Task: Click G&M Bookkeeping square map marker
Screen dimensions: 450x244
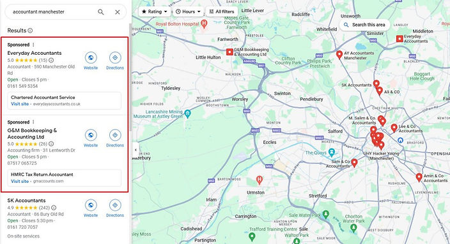Action: [x=229, y=52]
